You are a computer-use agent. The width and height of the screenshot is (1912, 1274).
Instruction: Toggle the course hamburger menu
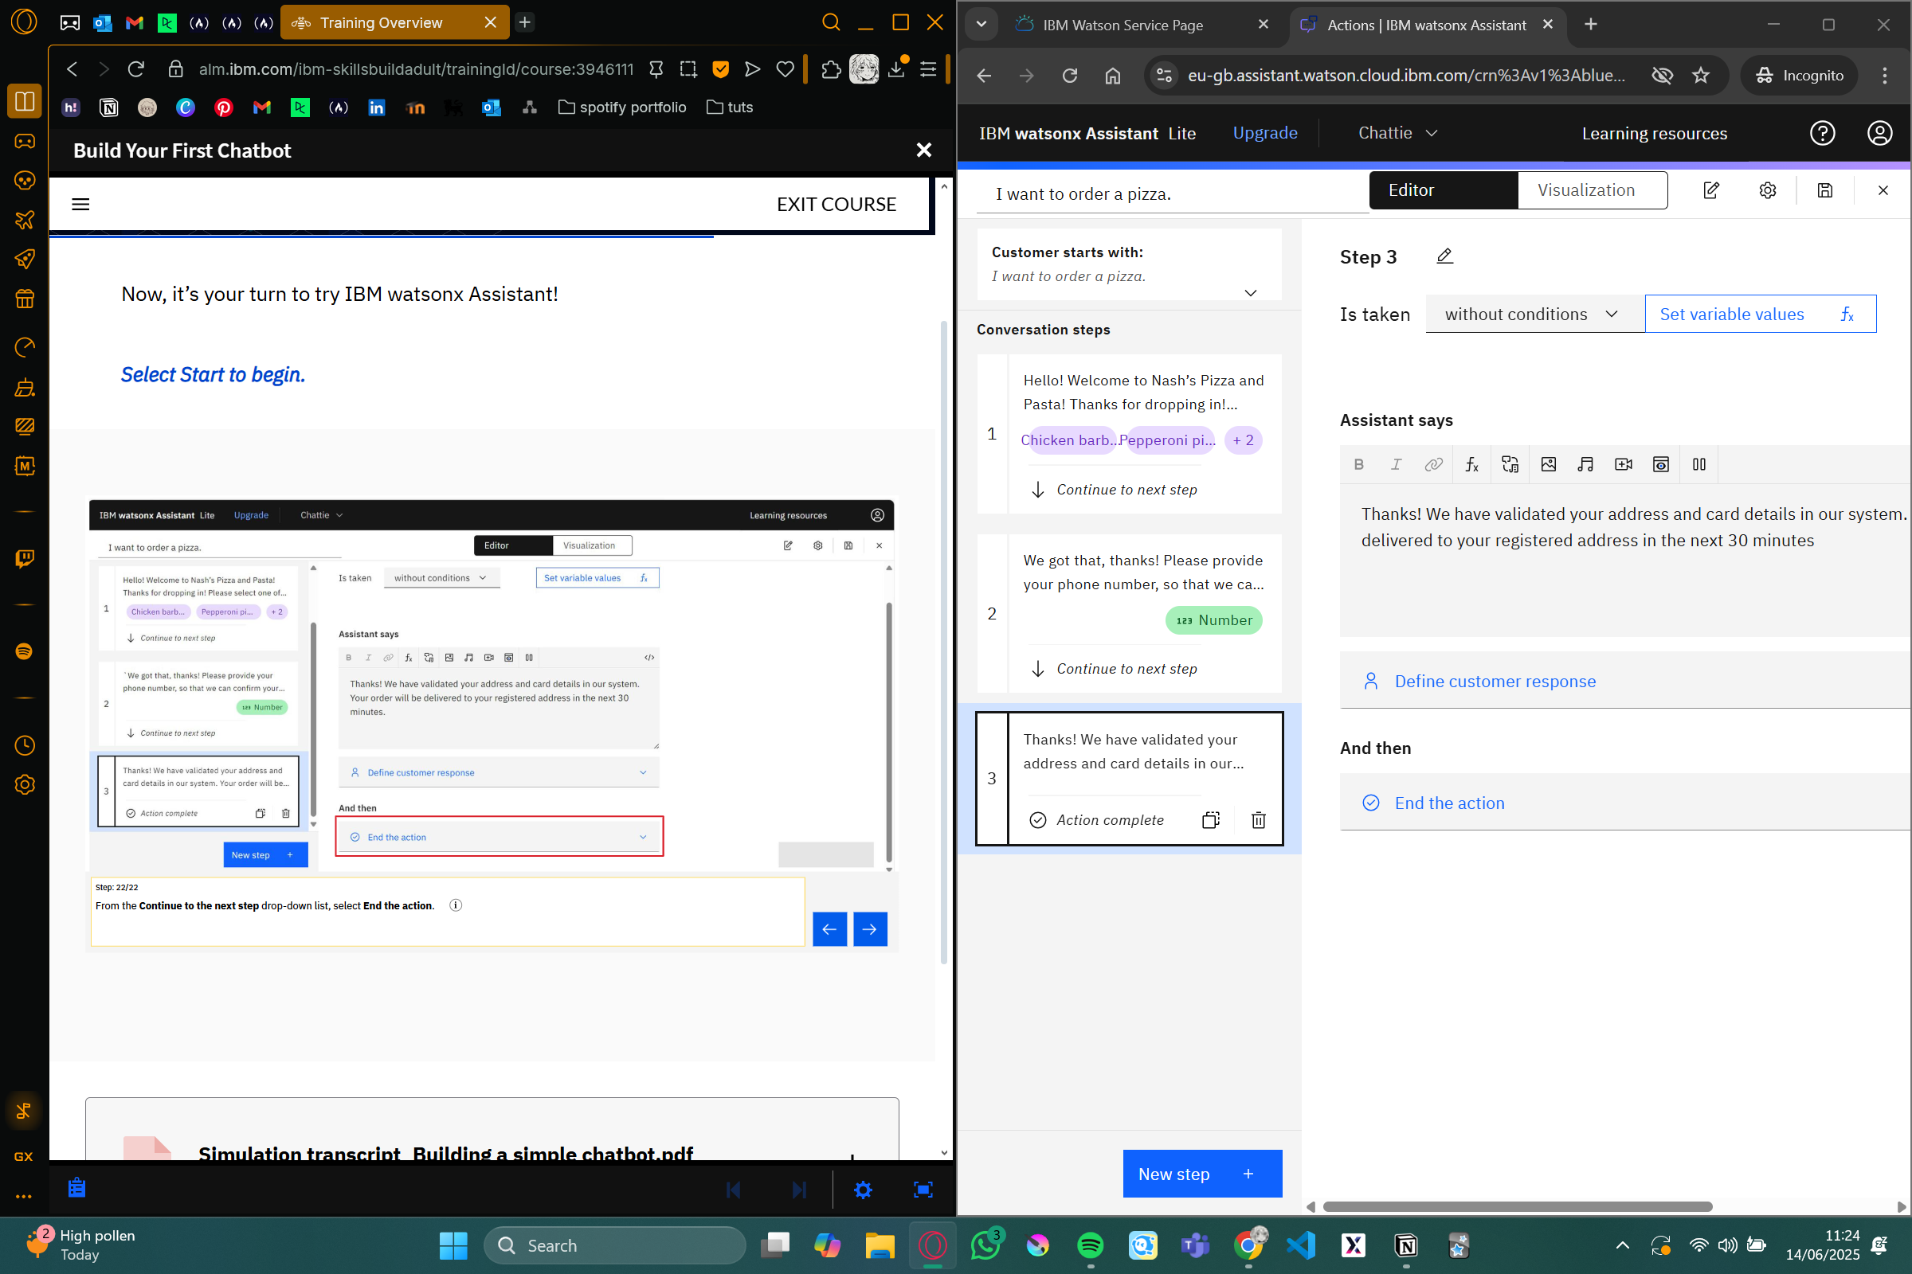click(x=80, y=204)
